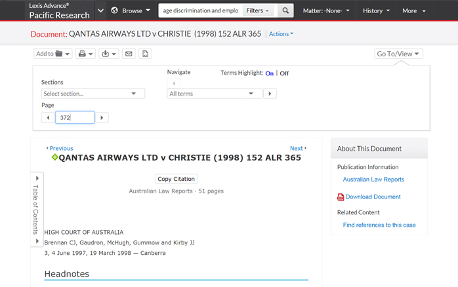
Task: Turn Terms Highlight Off
Action: (284, 73)
